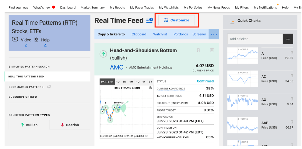The height and width of the screenshot is (149, 302).
Task: Zoom into the pattern chart magnifier
Action: pos(150,88)
